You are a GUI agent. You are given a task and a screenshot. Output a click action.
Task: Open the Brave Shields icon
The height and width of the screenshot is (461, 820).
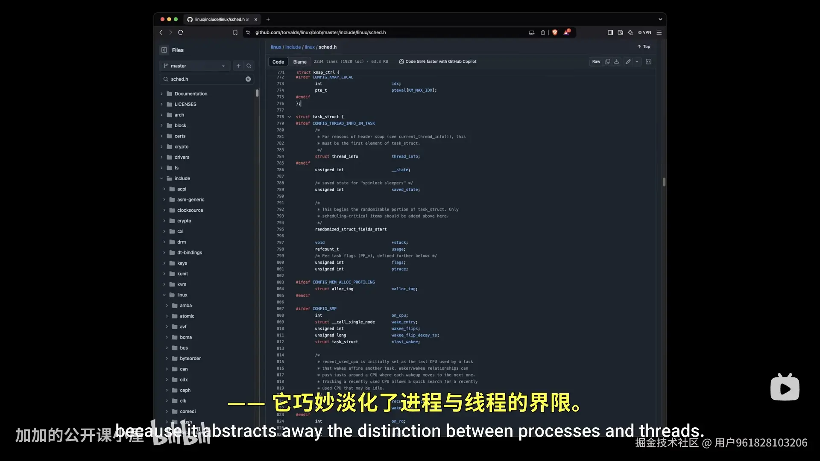[554, 32]
